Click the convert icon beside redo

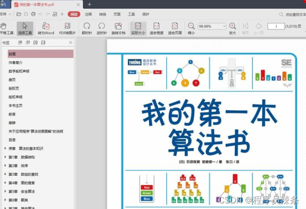(55, 14)
